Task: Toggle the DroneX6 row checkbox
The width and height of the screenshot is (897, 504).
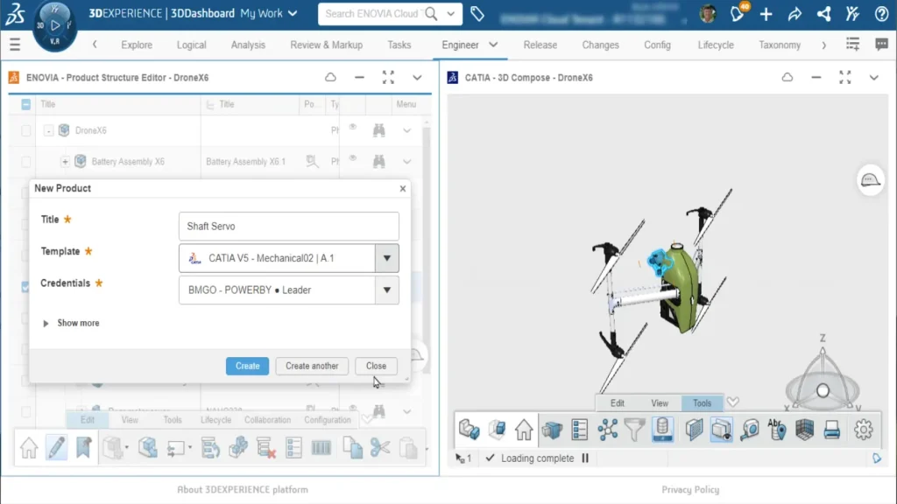Action: coord(25,130)
